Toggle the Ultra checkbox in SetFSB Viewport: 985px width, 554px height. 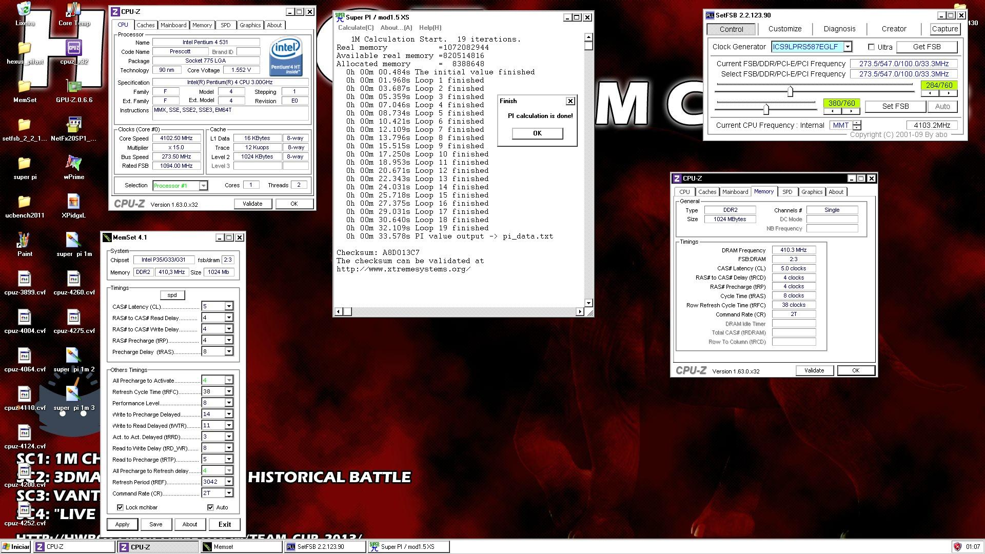[871, 47]
